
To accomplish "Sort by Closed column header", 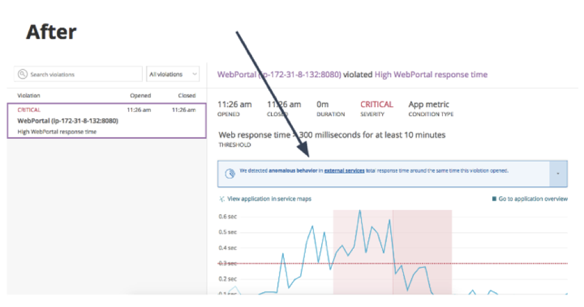I will click(x=187, y=96).
